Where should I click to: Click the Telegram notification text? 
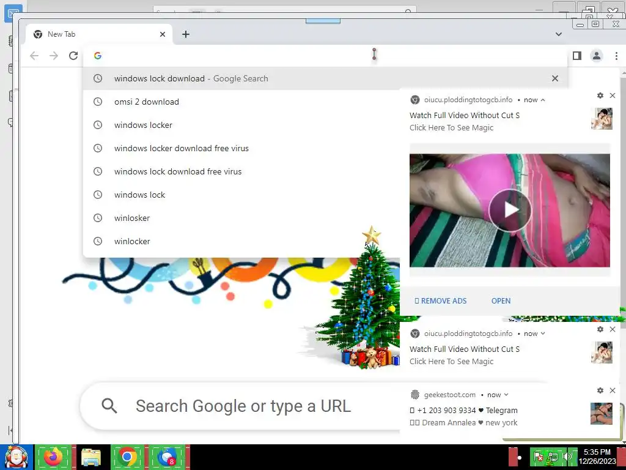[463, 411]
